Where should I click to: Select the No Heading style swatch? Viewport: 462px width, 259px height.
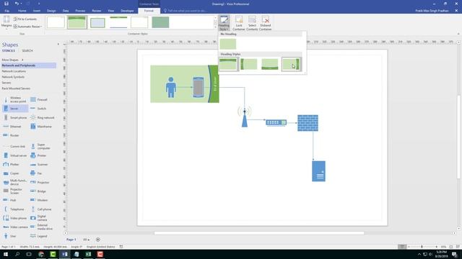[x=228, y=44]
